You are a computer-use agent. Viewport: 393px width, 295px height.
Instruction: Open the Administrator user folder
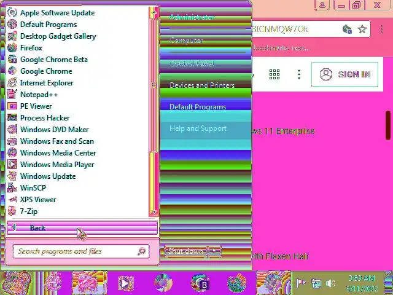coord(192,17)
